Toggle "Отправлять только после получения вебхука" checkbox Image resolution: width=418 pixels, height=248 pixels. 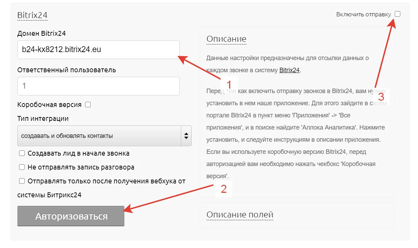[x=22, y=181]
